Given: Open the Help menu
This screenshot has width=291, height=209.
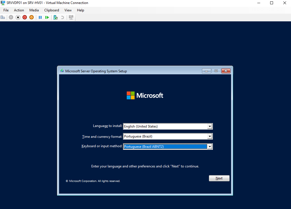Looking at the screenshot, I should tap(80, 10).
